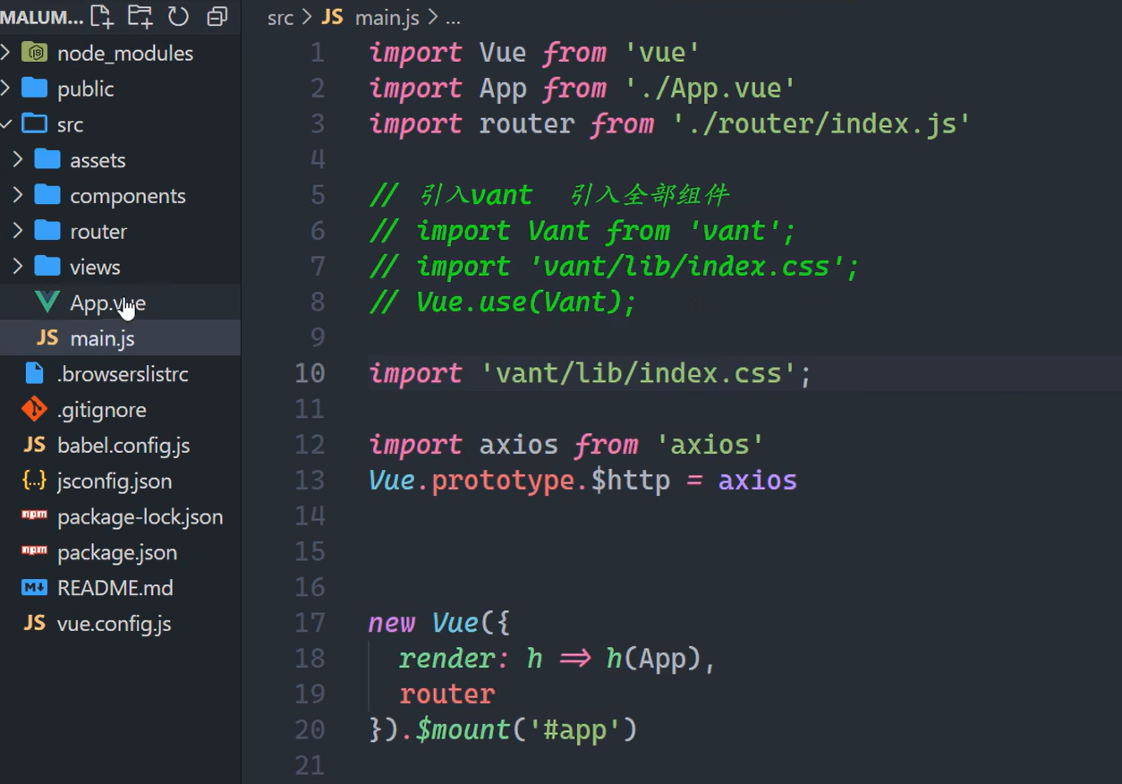Click the views folder icon
This screenshot has width=1122, height=784.
click(x=47, y=266)
